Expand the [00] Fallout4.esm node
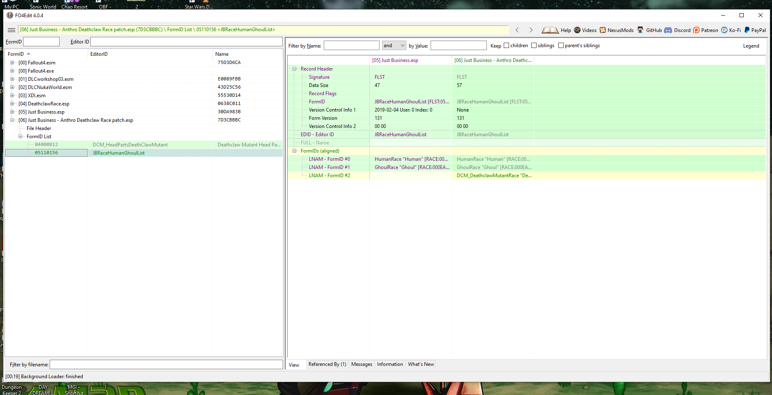Viewport: 772px width, 395px height. tap(12, 63)
